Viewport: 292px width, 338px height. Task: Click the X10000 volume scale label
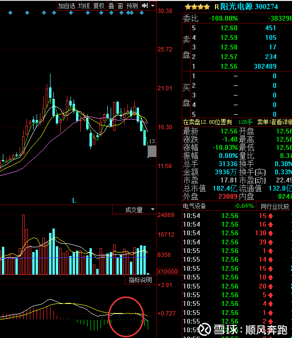click(x=167, y=271)
